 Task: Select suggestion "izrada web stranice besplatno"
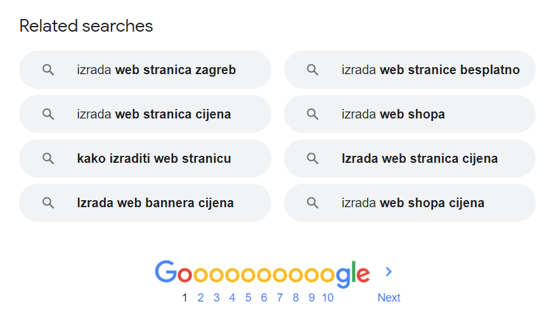point(430,70)
